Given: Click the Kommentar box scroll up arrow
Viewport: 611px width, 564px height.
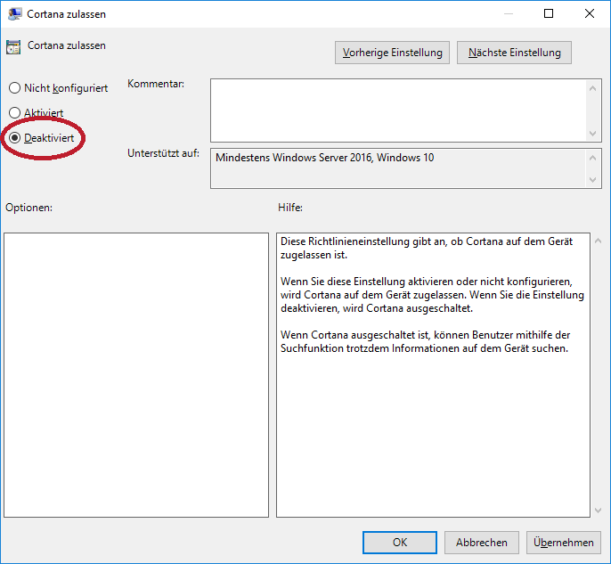Looking at the screenshot, I should click(x=592, y=88).
